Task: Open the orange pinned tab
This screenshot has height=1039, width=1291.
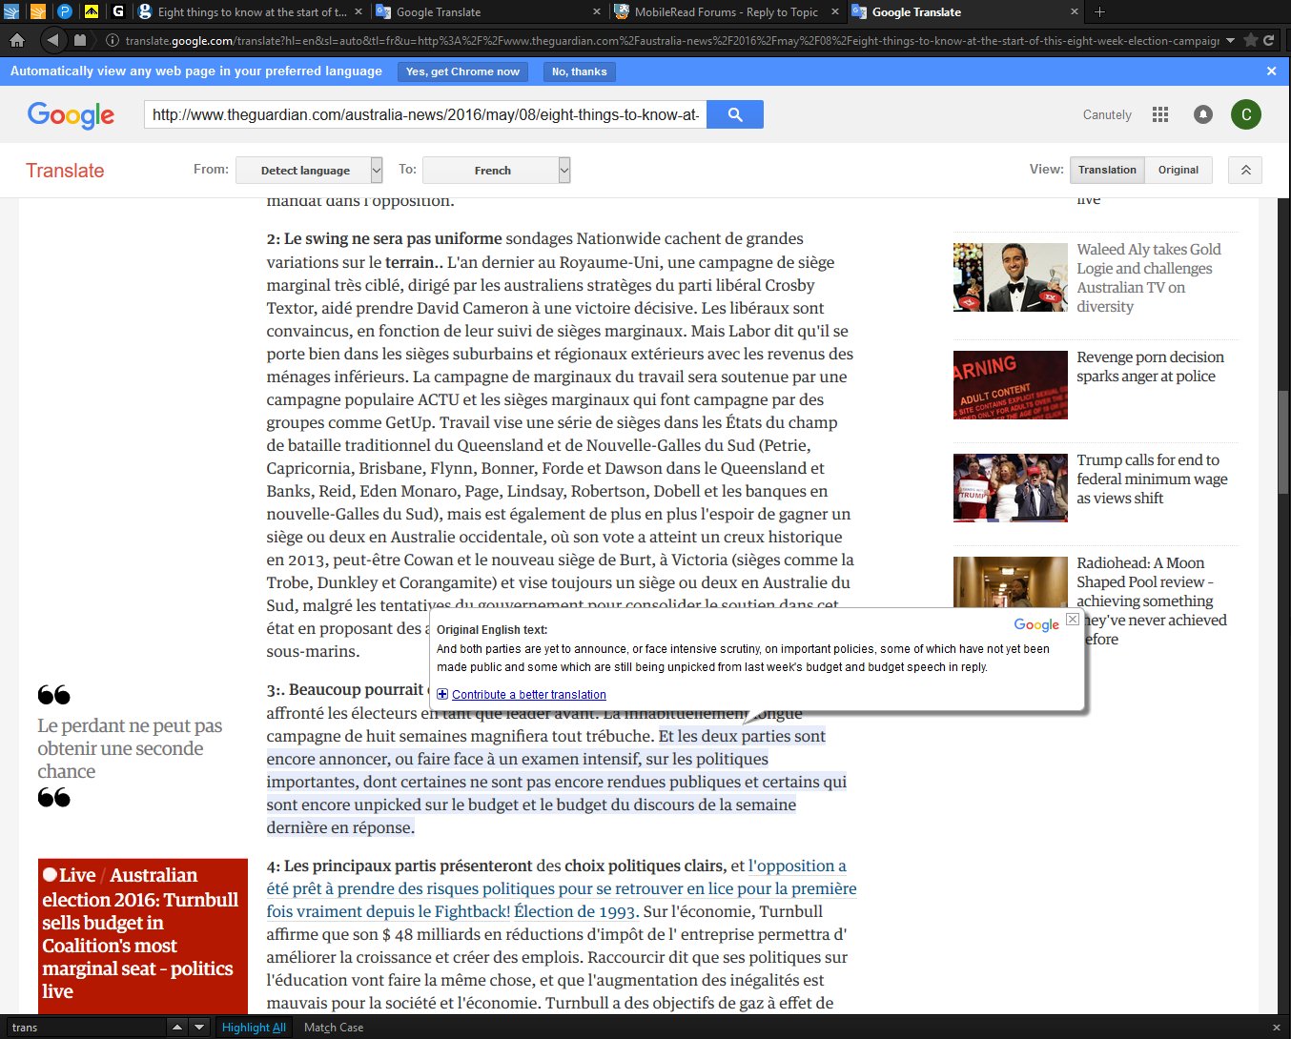Action: coord(38,11)
